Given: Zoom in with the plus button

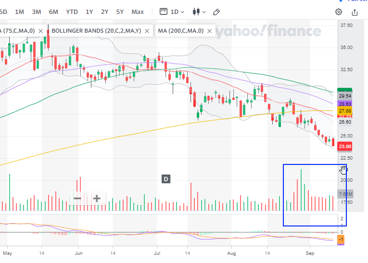Looking at the screenshot, I should (97, 198).
